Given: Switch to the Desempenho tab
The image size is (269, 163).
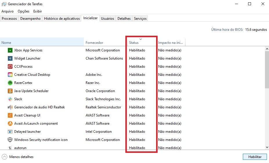Looking at the screenshot, I should point(30,19).
